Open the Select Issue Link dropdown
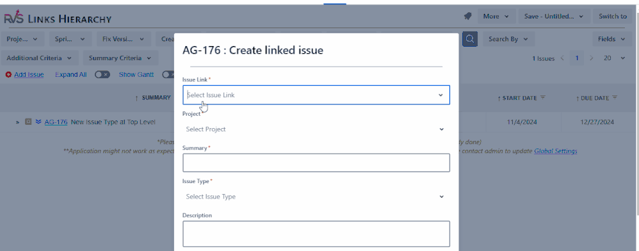Viewport: 639px width, 251px height. click(x=316, y=95)
